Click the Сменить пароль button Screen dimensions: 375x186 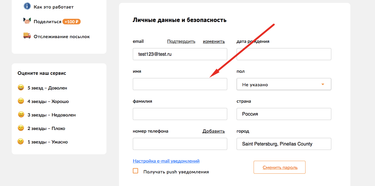[279, 167]
